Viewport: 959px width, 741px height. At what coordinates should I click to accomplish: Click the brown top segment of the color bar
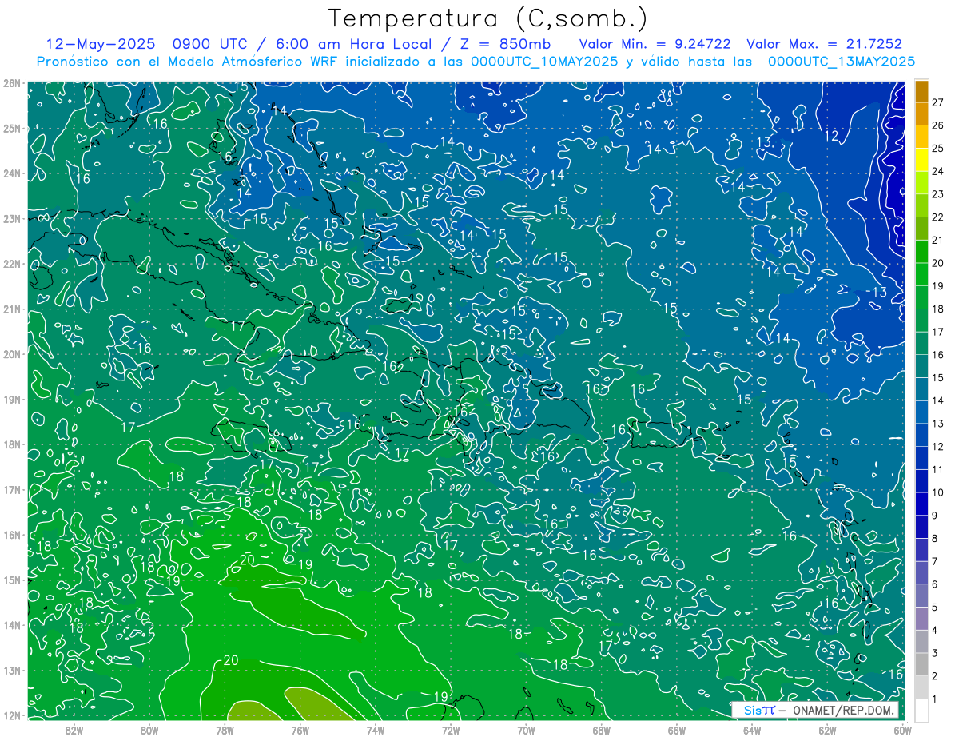(922, 92)
